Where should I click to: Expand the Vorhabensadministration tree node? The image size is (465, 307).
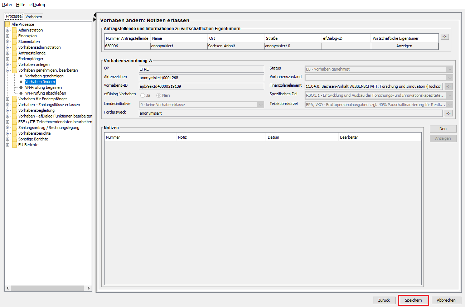8,47
